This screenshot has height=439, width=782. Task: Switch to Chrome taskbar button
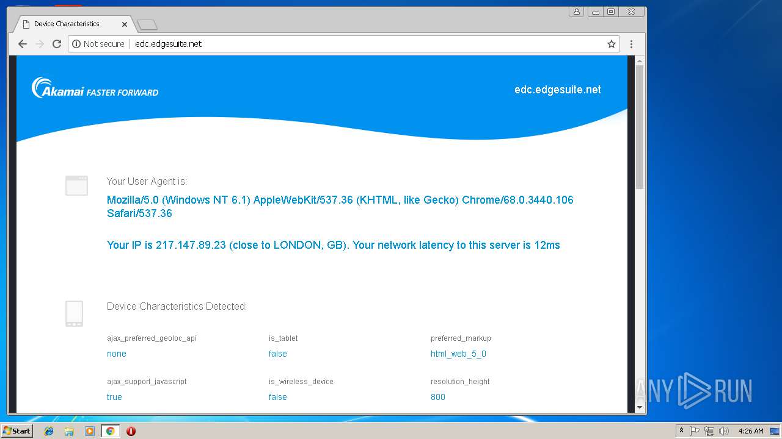tap(110, 431)
